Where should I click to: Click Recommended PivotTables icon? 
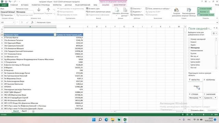(189, 10)
